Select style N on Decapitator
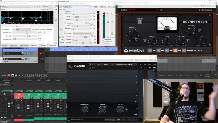218x123 pixels. click(x=167, y=50)
